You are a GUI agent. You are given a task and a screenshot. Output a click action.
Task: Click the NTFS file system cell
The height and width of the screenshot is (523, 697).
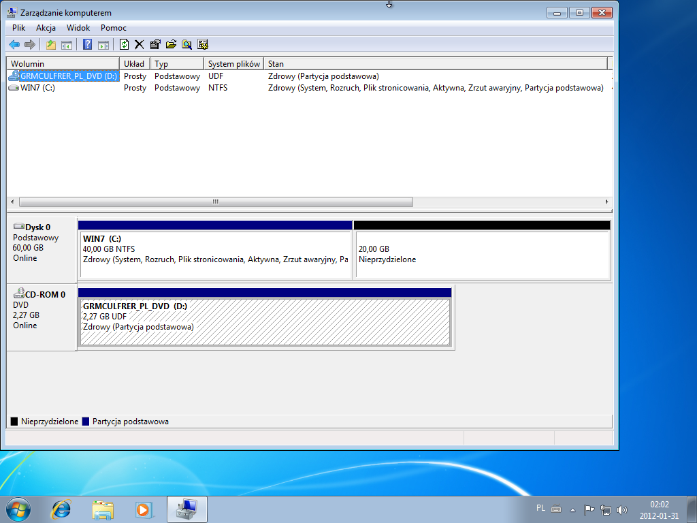pos(218,88)
